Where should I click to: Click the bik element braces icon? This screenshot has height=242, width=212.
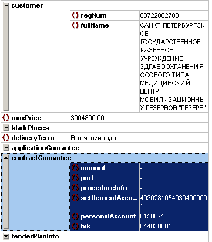tap(75, 226)
